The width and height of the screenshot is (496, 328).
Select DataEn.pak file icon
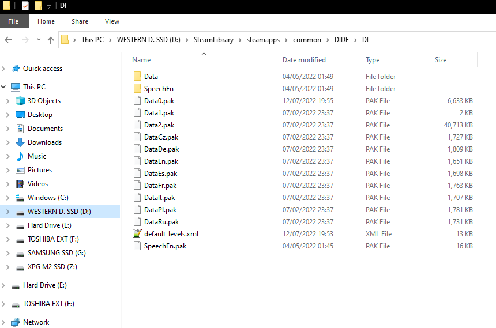coord(137,161)
